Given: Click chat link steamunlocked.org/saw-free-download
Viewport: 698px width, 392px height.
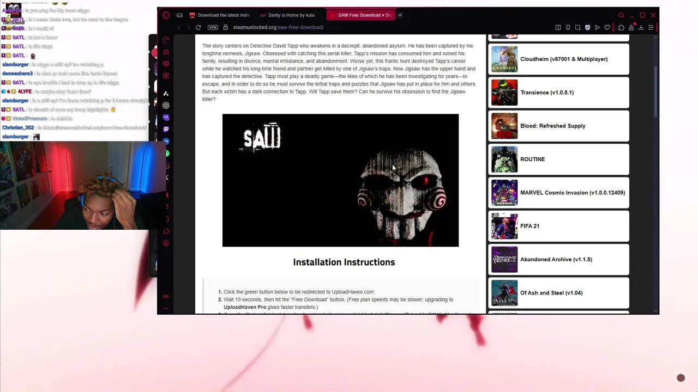Looking at the screenshot, I should pos(95,128).
